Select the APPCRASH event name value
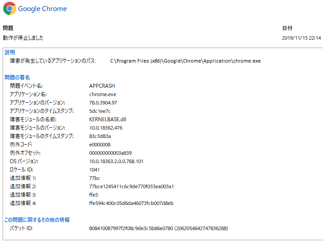323x242 pixels. 102,86
